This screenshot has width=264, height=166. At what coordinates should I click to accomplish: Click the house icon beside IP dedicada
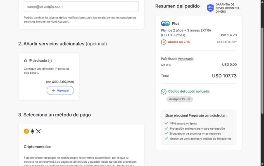(26, 61)
